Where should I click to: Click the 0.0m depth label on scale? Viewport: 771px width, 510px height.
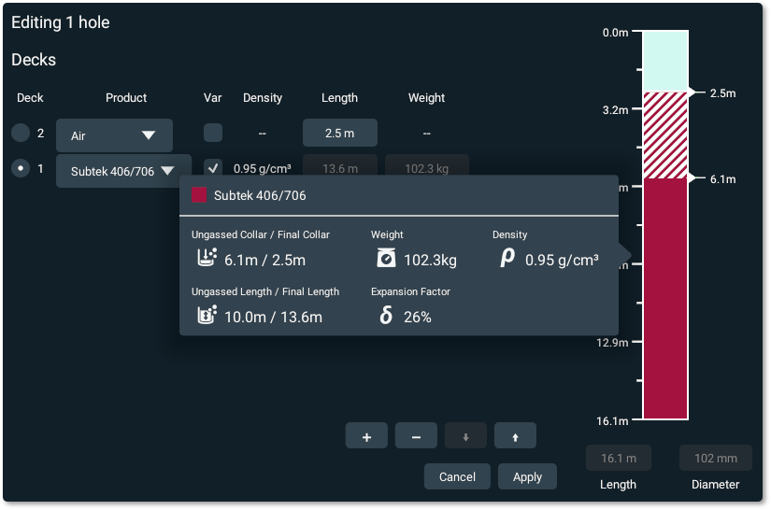[x=615, y=33]
